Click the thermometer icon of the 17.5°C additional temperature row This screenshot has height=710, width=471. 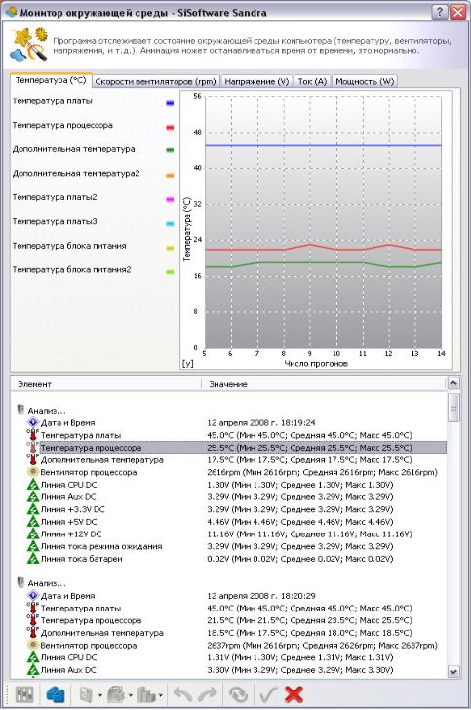click(x=32, y=459)
